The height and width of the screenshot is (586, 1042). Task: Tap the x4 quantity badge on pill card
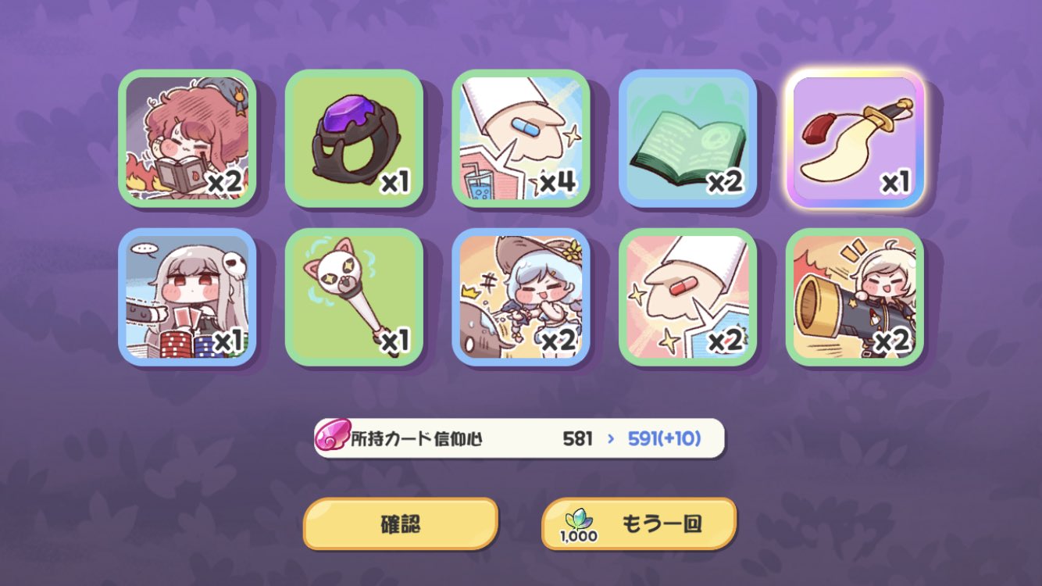coord(558,183)
